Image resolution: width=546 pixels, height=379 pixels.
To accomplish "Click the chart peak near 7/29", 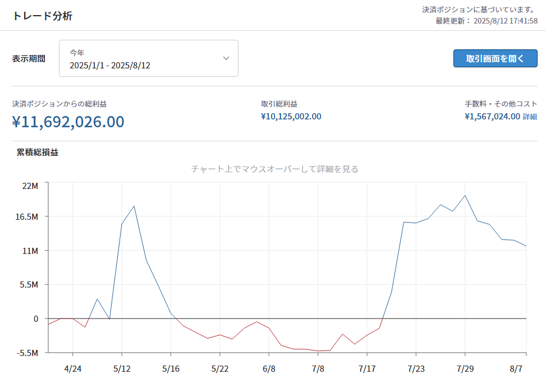I will [465, 196].
